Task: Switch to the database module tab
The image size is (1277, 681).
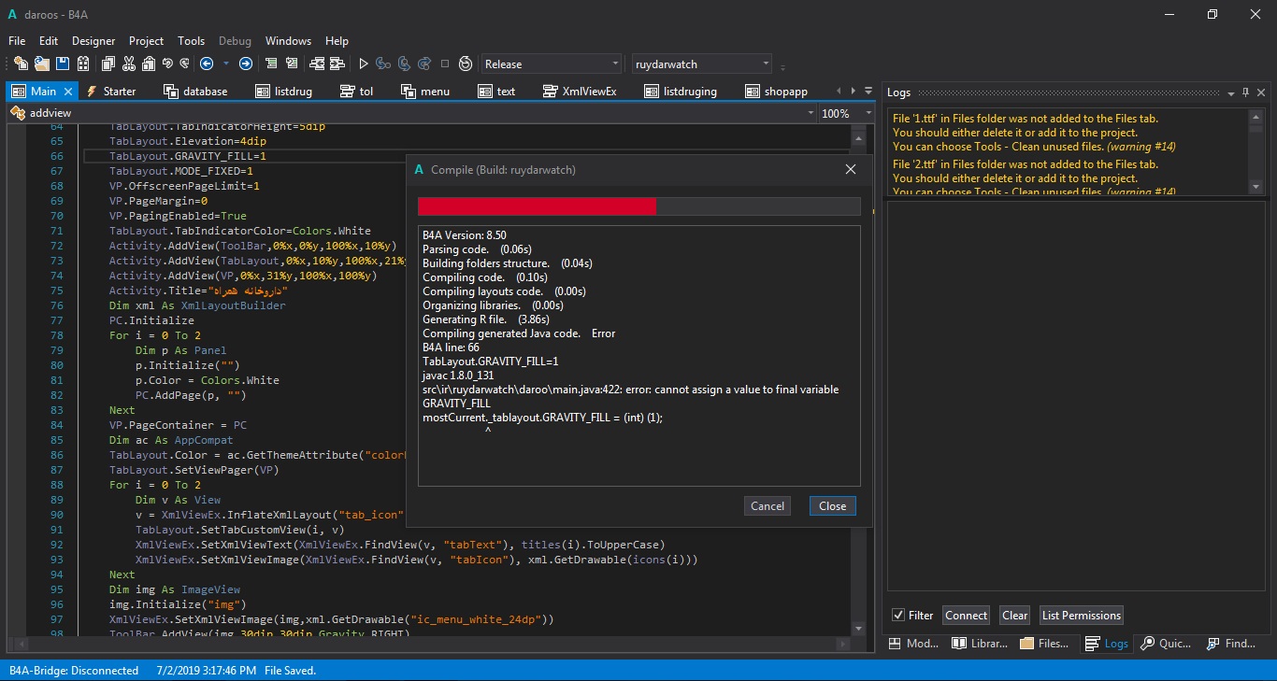Action: (x=195, y=92)
